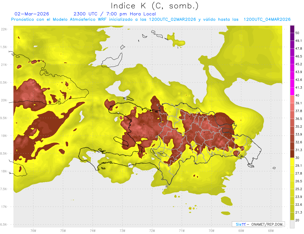
Task: Click the '20N' latitude axis label
Action: 4,100
